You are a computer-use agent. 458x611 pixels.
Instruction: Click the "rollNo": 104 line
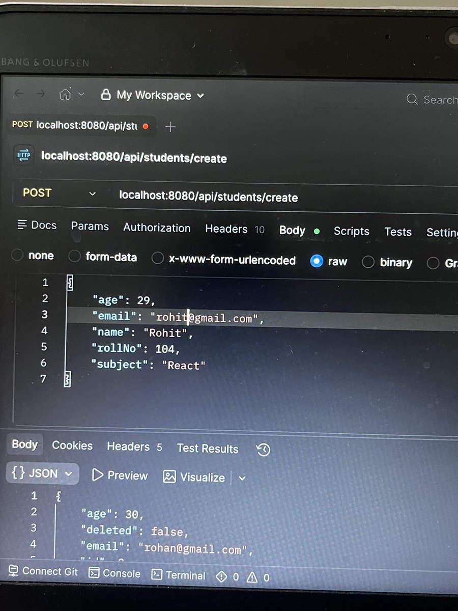(x=135, y=349)
